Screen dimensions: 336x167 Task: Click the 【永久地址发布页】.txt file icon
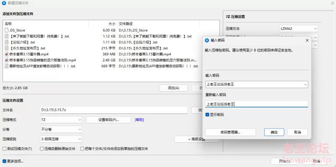6,48
